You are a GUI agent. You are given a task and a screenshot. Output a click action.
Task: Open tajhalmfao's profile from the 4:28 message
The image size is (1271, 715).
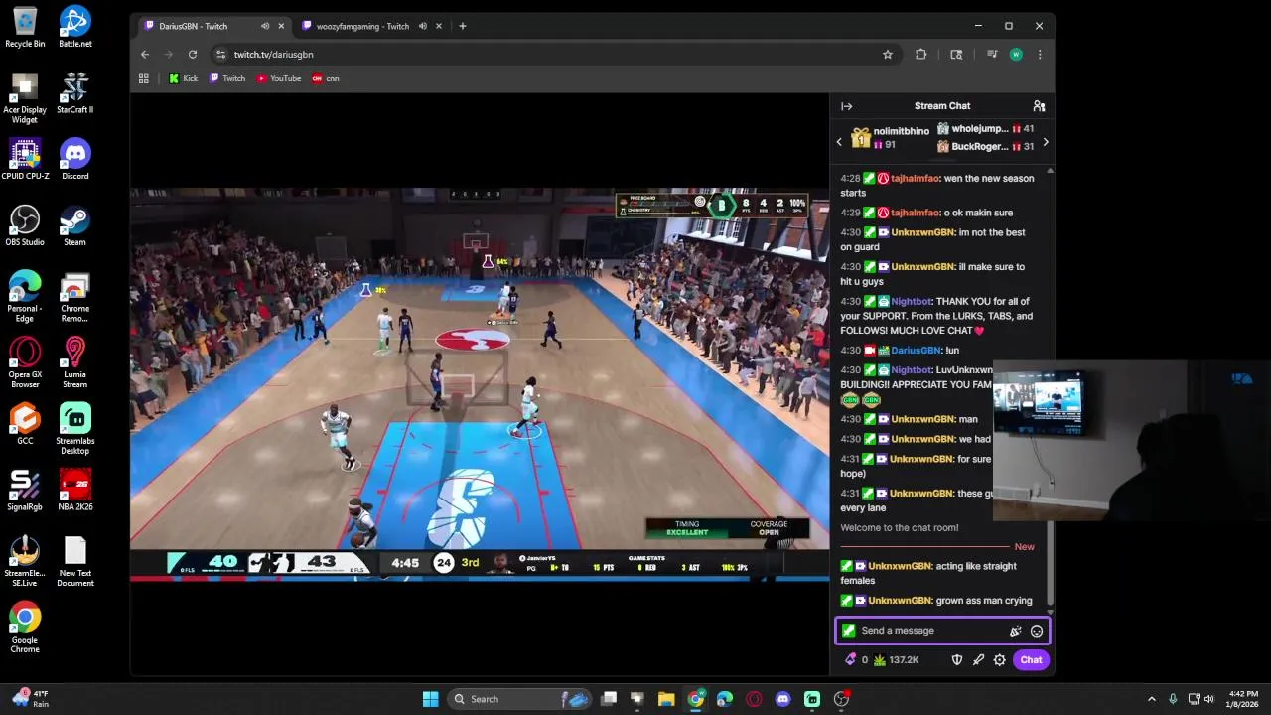(915, 179)
